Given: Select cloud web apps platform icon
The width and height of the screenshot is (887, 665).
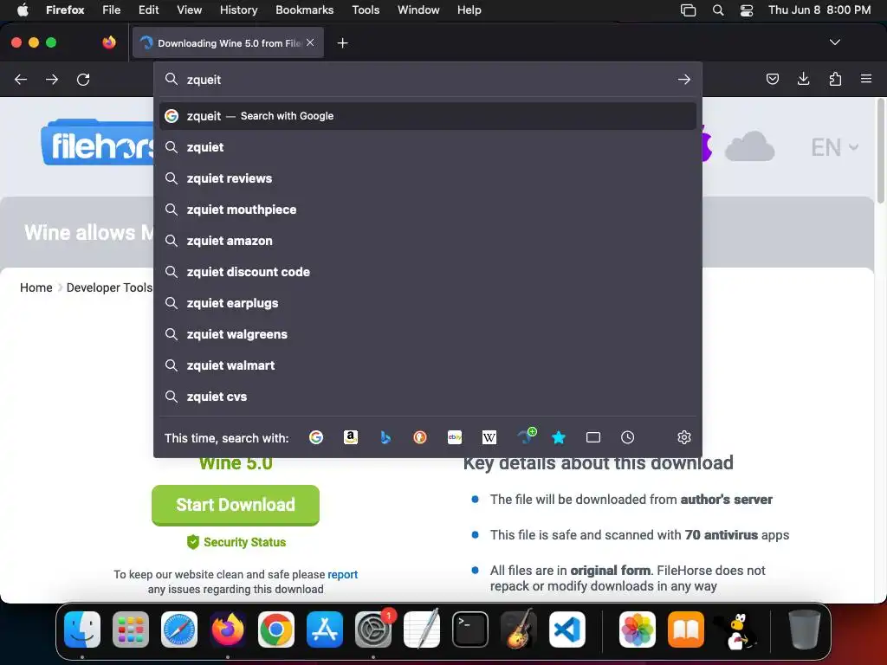Looking at the screenshot, I should pyautogui.click(x=749, y=146).
